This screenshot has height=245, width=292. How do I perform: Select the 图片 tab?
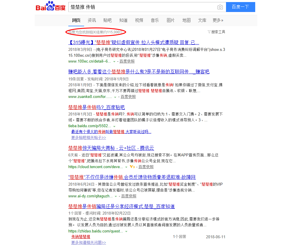[x=171, y=20]
